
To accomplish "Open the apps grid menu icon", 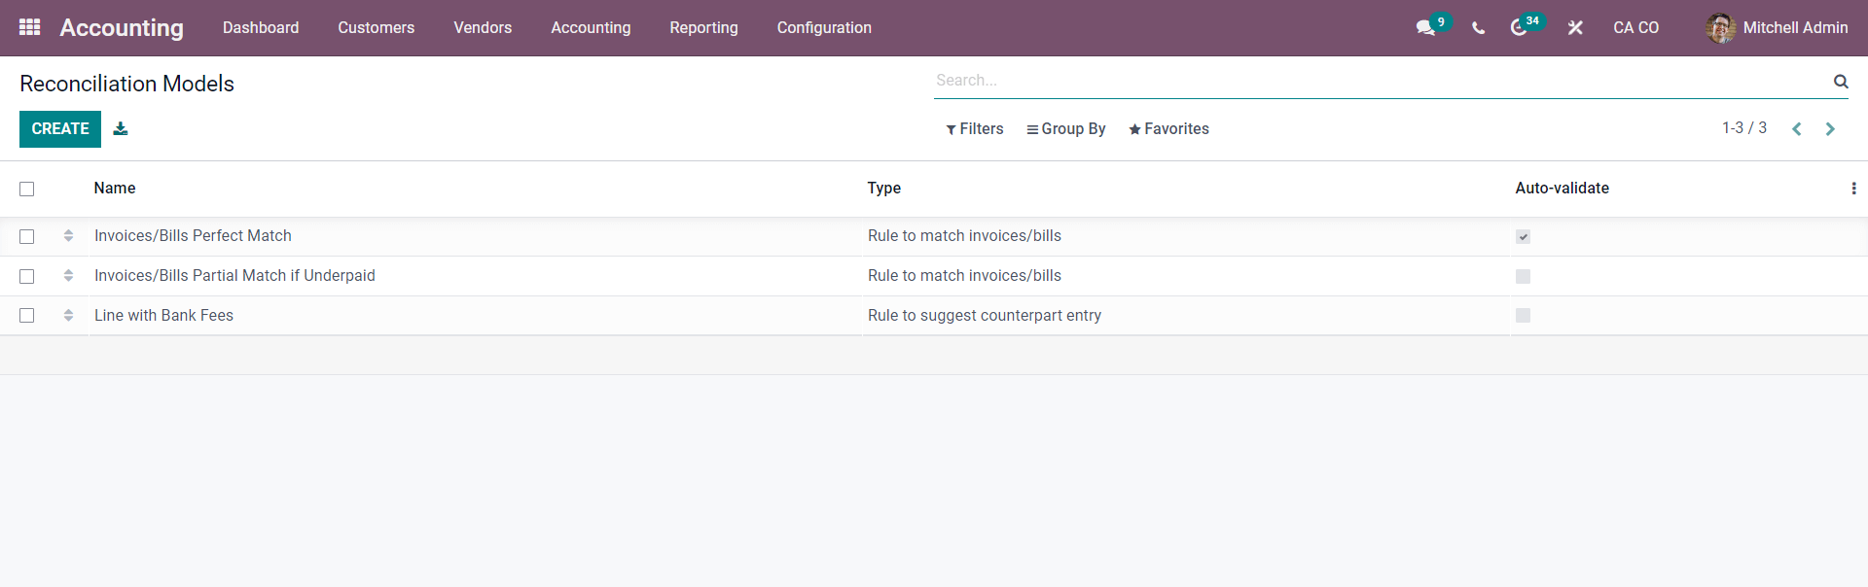I will (x=30, y=27).
